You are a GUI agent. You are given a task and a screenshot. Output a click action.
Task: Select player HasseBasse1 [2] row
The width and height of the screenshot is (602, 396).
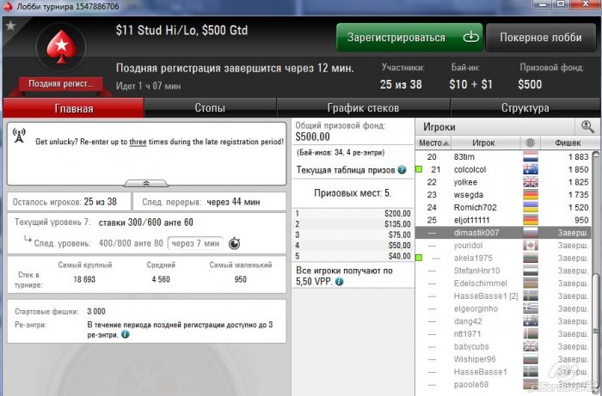coord(504,296)
